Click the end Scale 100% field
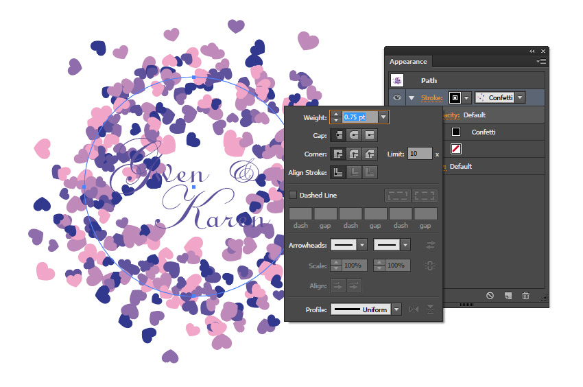This screenshot has width=583, height=387. point(397,266)
